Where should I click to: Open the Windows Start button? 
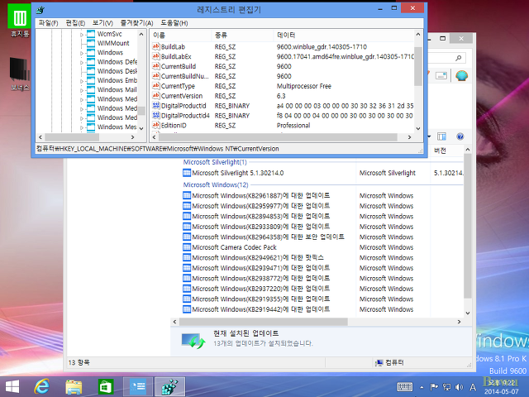(x=12, y=386)
